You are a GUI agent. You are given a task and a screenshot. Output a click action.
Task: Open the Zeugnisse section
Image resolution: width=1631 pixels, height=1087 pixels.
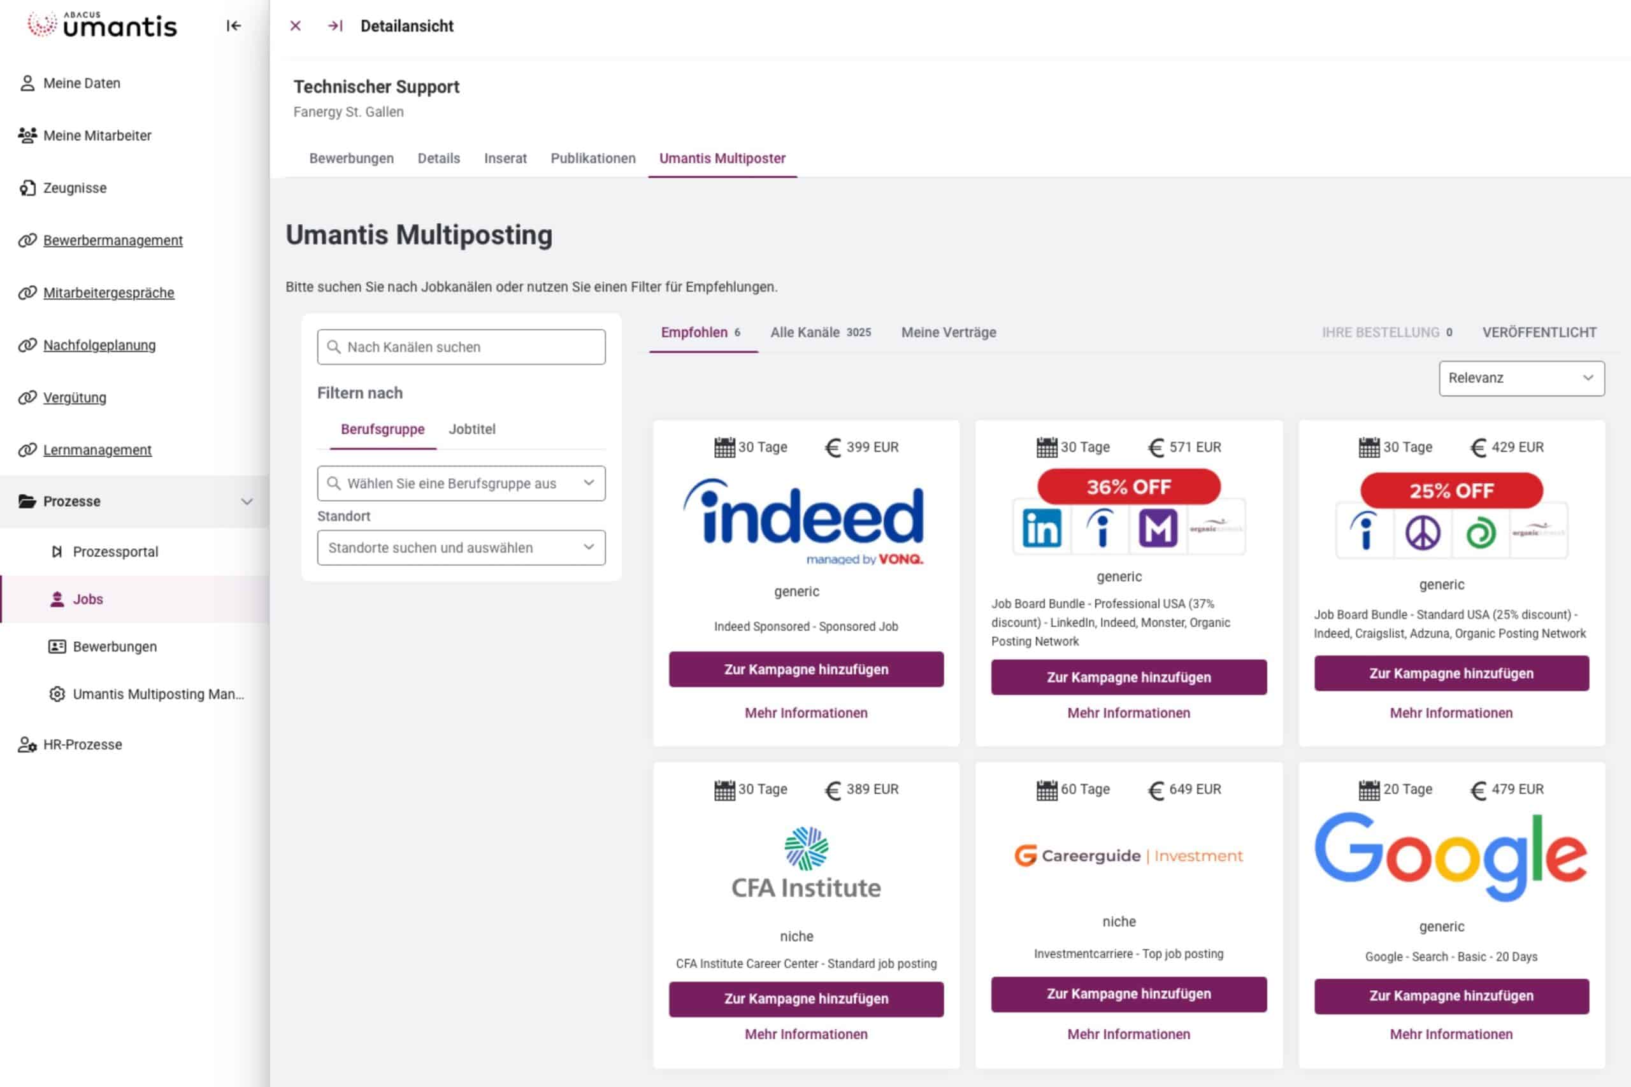[75, 188]
